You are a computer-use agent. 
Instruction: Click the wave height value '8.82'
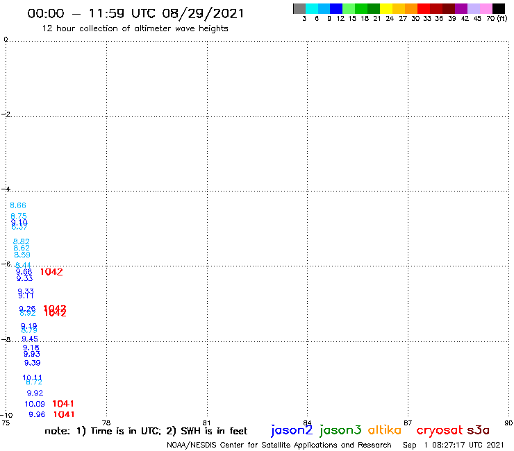coord(22,241)
